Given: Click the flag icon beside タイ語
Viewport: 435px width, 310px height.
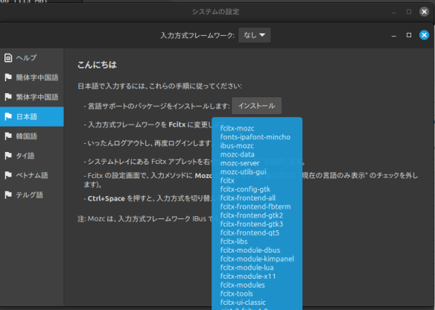Looking at the screenshot, I should [x=8, y=156].
